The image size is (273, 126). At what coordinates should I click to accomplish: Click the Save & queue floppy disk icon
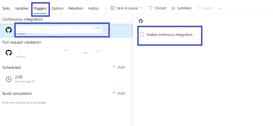tap(113, 8)
